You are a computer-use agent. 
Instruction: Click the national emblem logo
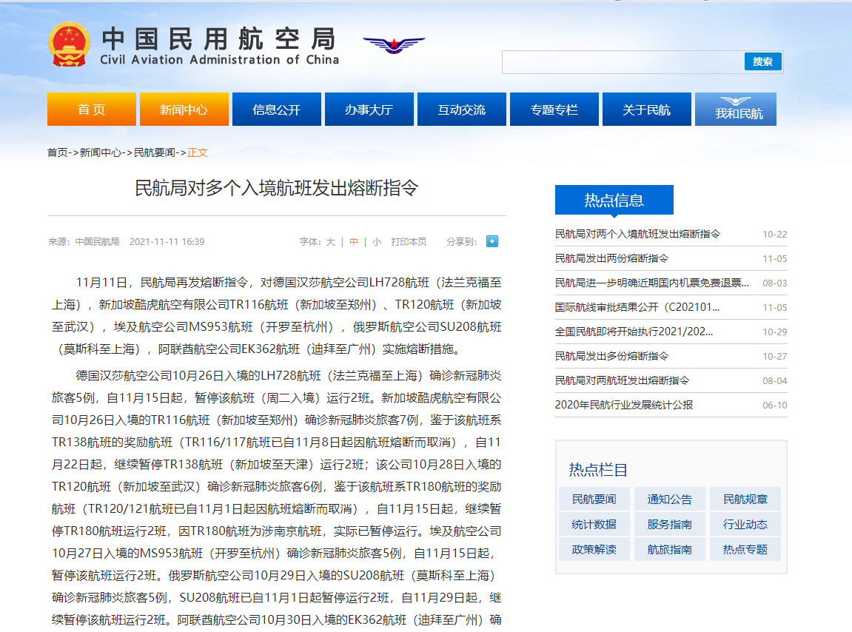point(69,45)
